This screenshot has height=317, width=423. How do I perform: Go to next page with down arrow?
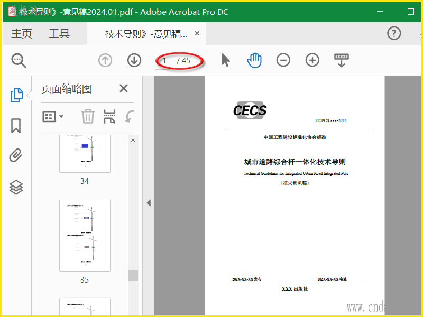(x=134, y=60)
